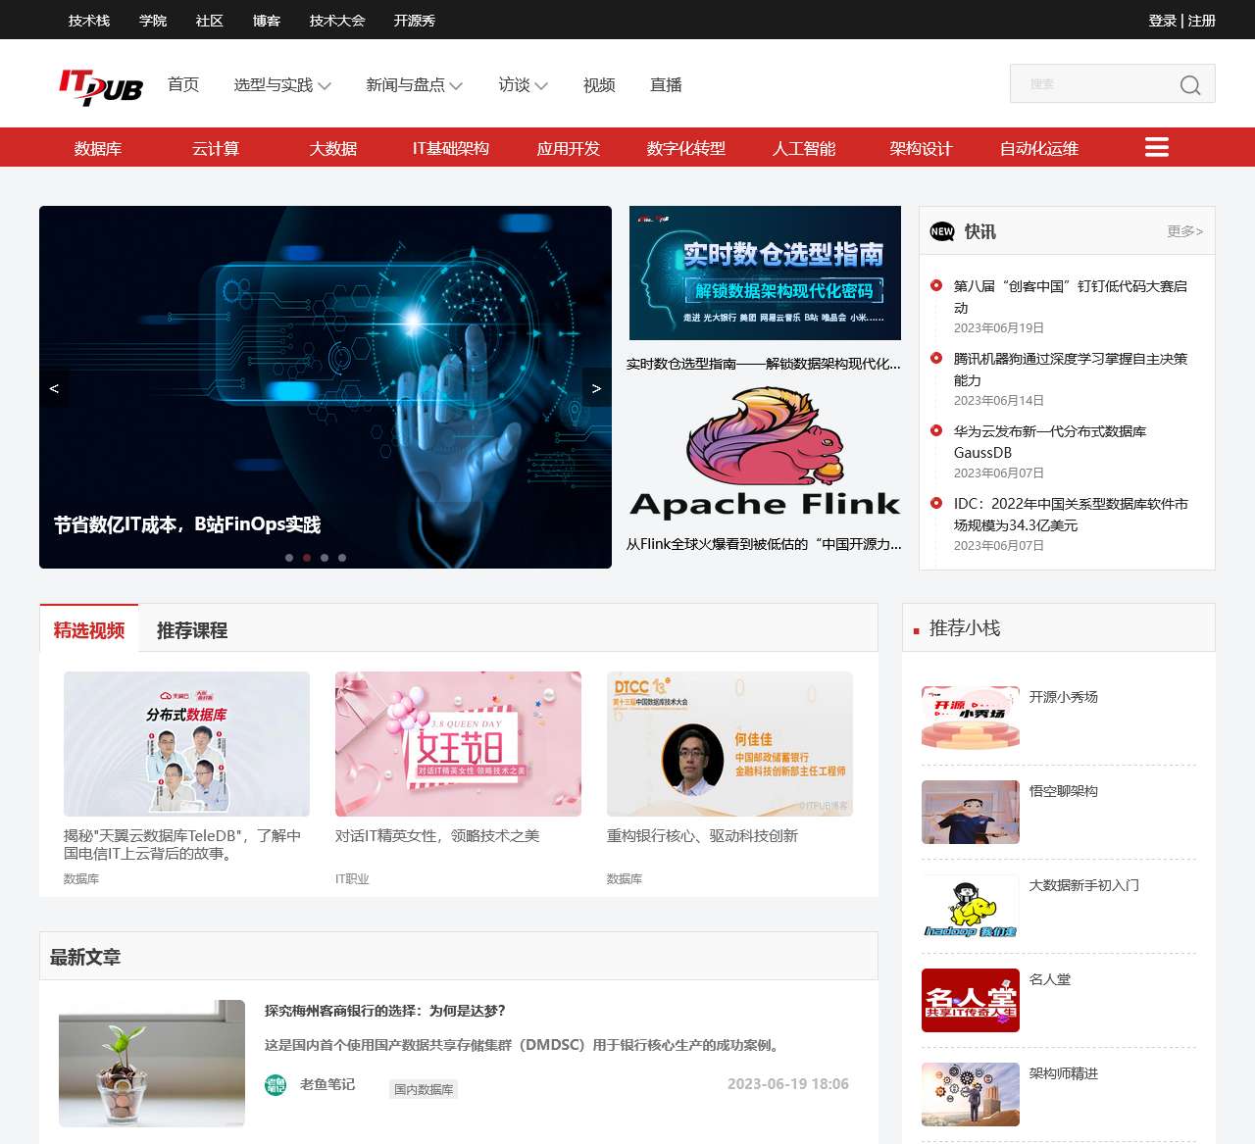Viewport: 1255px width, 1144px height.
Task: Go to next carousel slide arrow
Action: click(x=596, y=388)
